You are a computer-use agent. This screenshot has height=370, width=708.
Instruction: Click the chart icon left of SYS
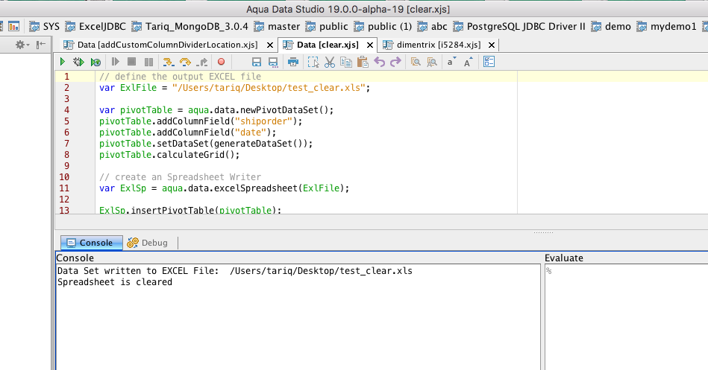coord(14,27)
